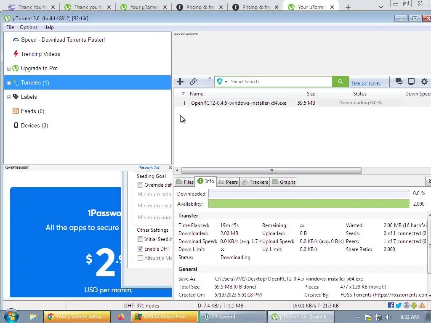Click the Devices phone icon
Viewport: 431px width, 323px height.
pyautogui.click(x=16, y=125)
